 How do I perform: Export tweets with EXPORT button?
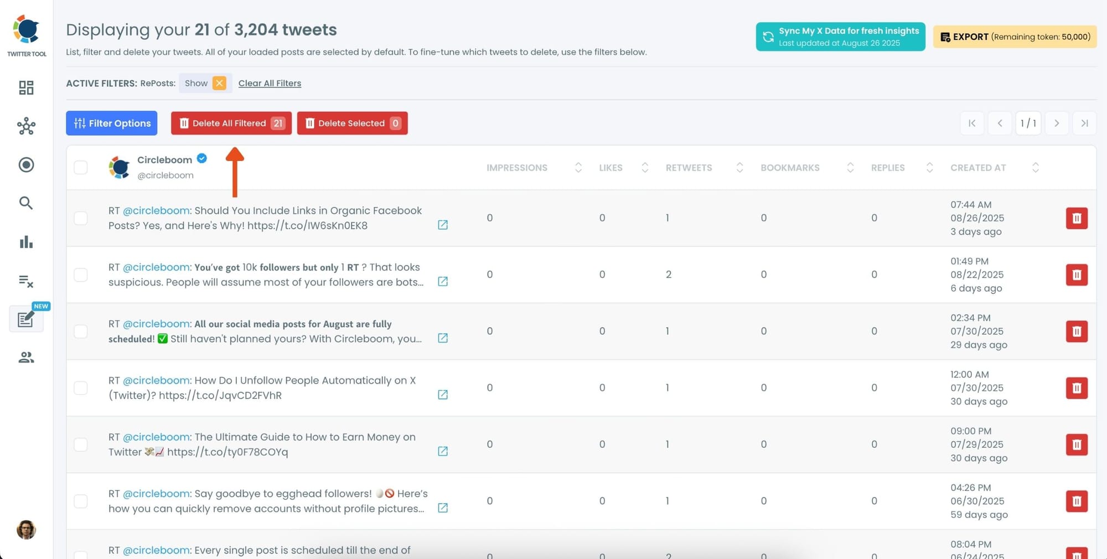[x=1015, y=37]
